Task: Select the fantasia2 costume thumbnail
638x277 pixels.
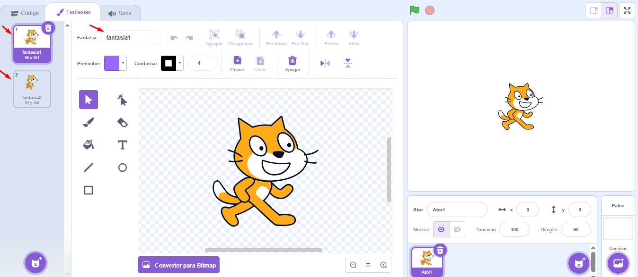Action: 32,89
